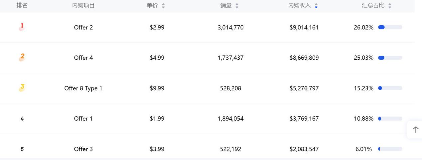This screenshot has height=160, width=422.
Task: Click the 排名 column header
Action: tap(22, 5)
